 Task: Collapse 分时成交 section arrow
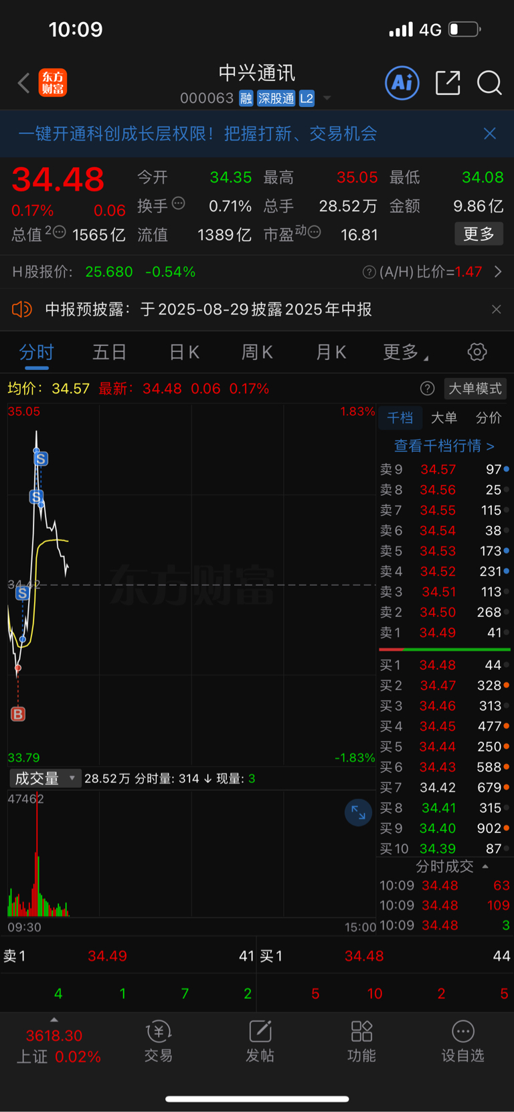point(485,866)
